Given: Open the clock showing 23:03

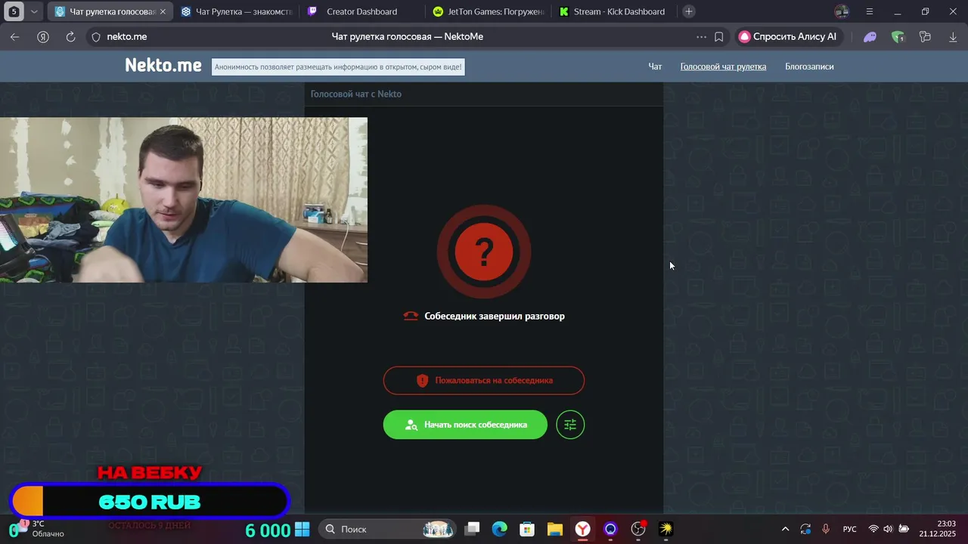Looking at the screenshot, I should click(938, 529).
